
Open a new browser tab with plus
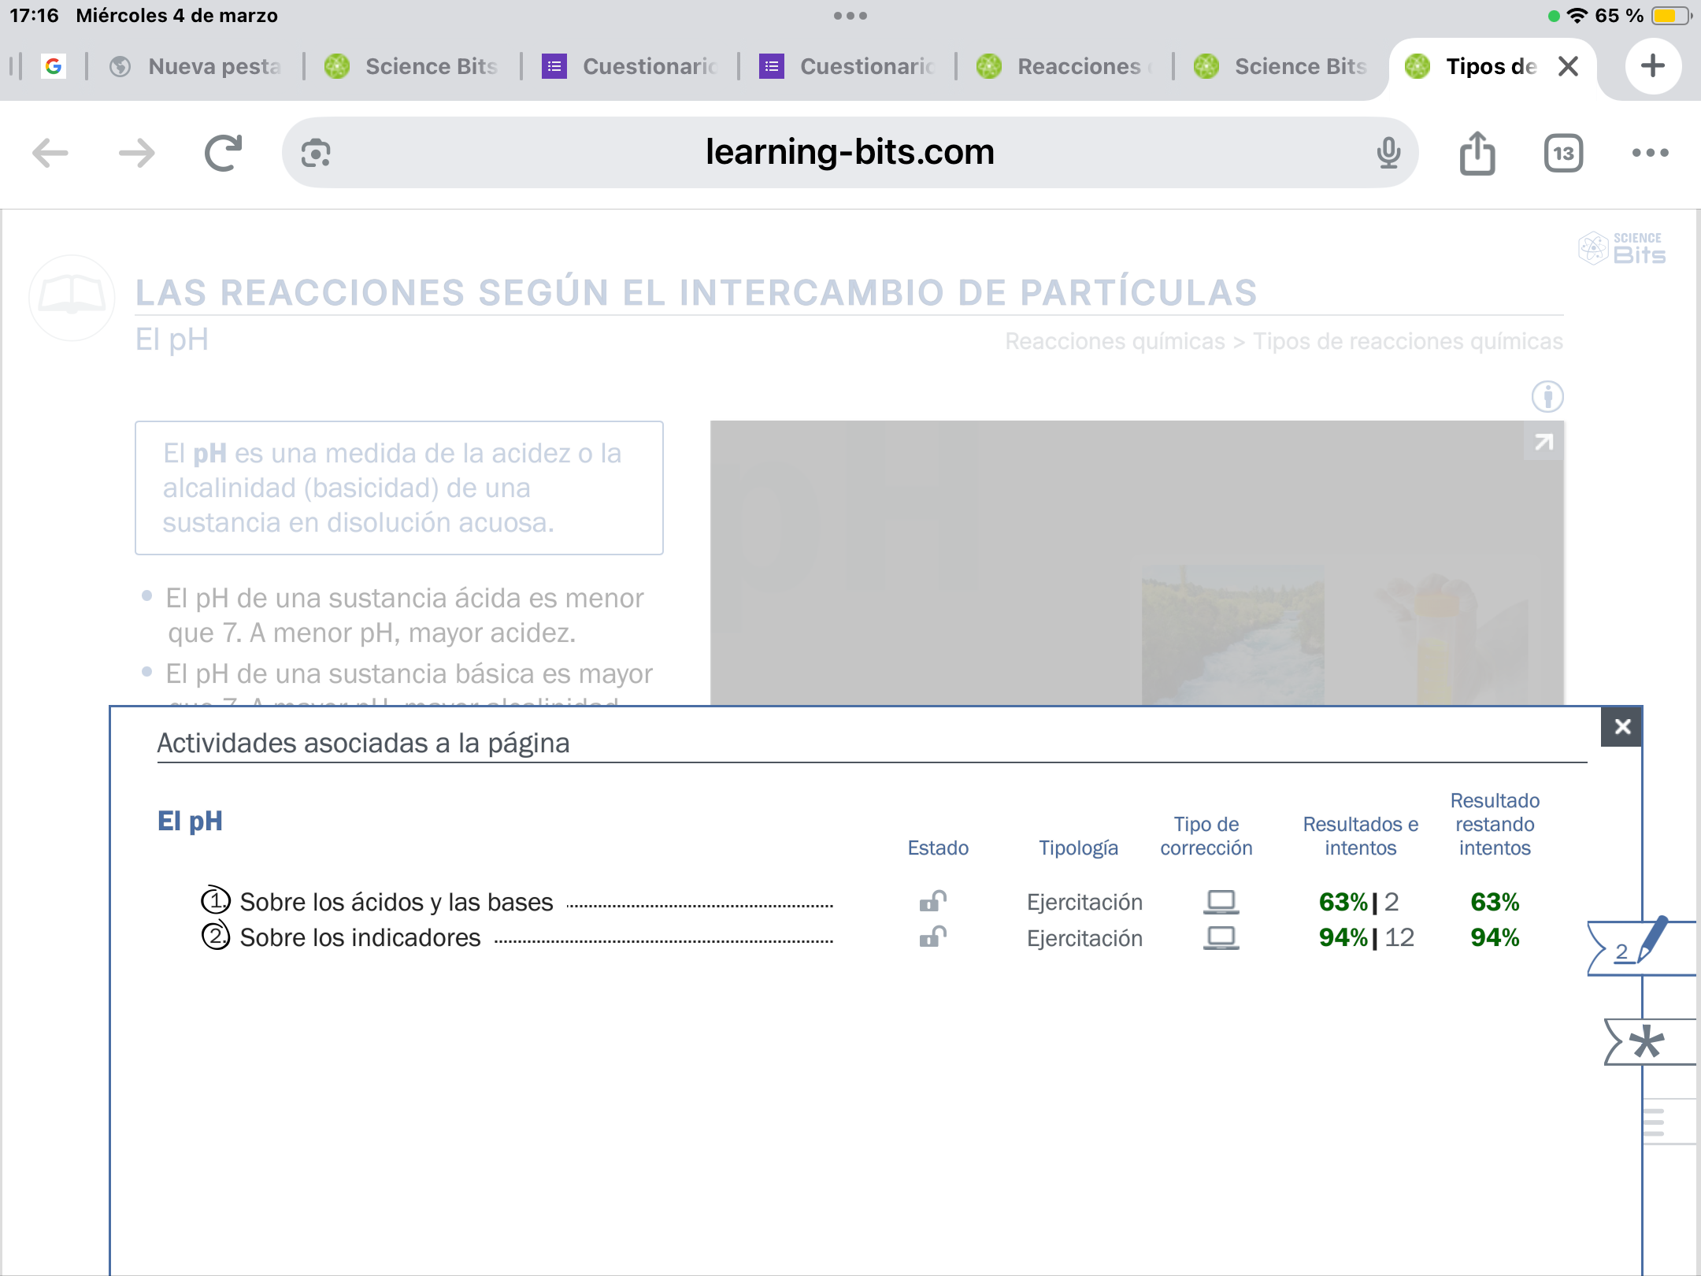click(1652, 66)
